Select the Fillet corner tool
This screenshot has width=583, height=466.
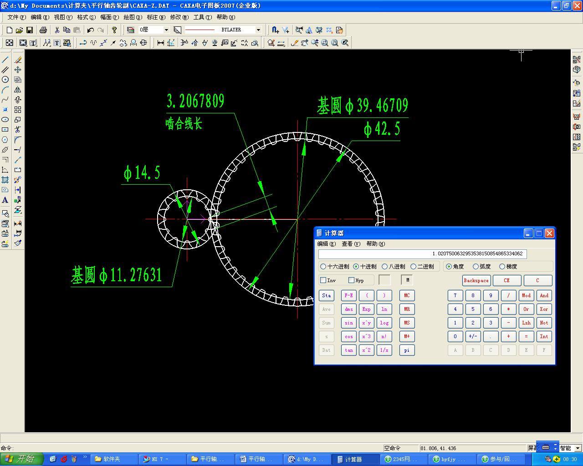pyautogui.click(x=18, y=140)
